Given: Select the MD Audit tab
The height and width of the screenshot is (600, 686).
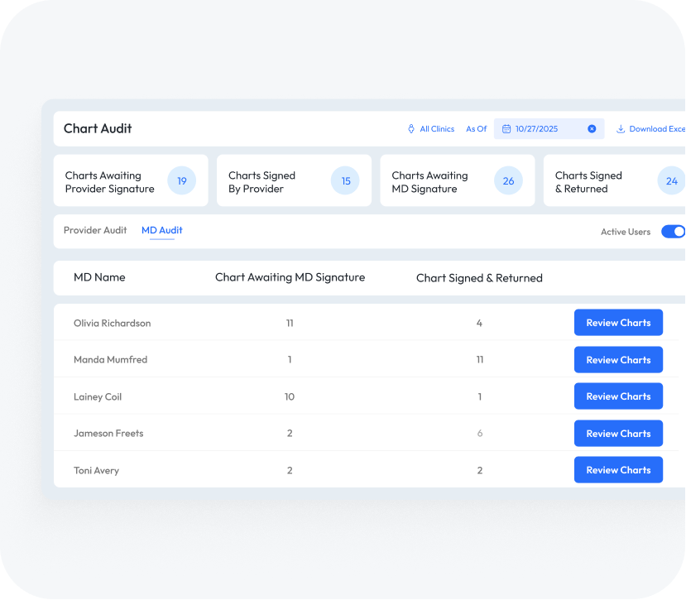Looking at the screenshot, I should pos(162,230).
